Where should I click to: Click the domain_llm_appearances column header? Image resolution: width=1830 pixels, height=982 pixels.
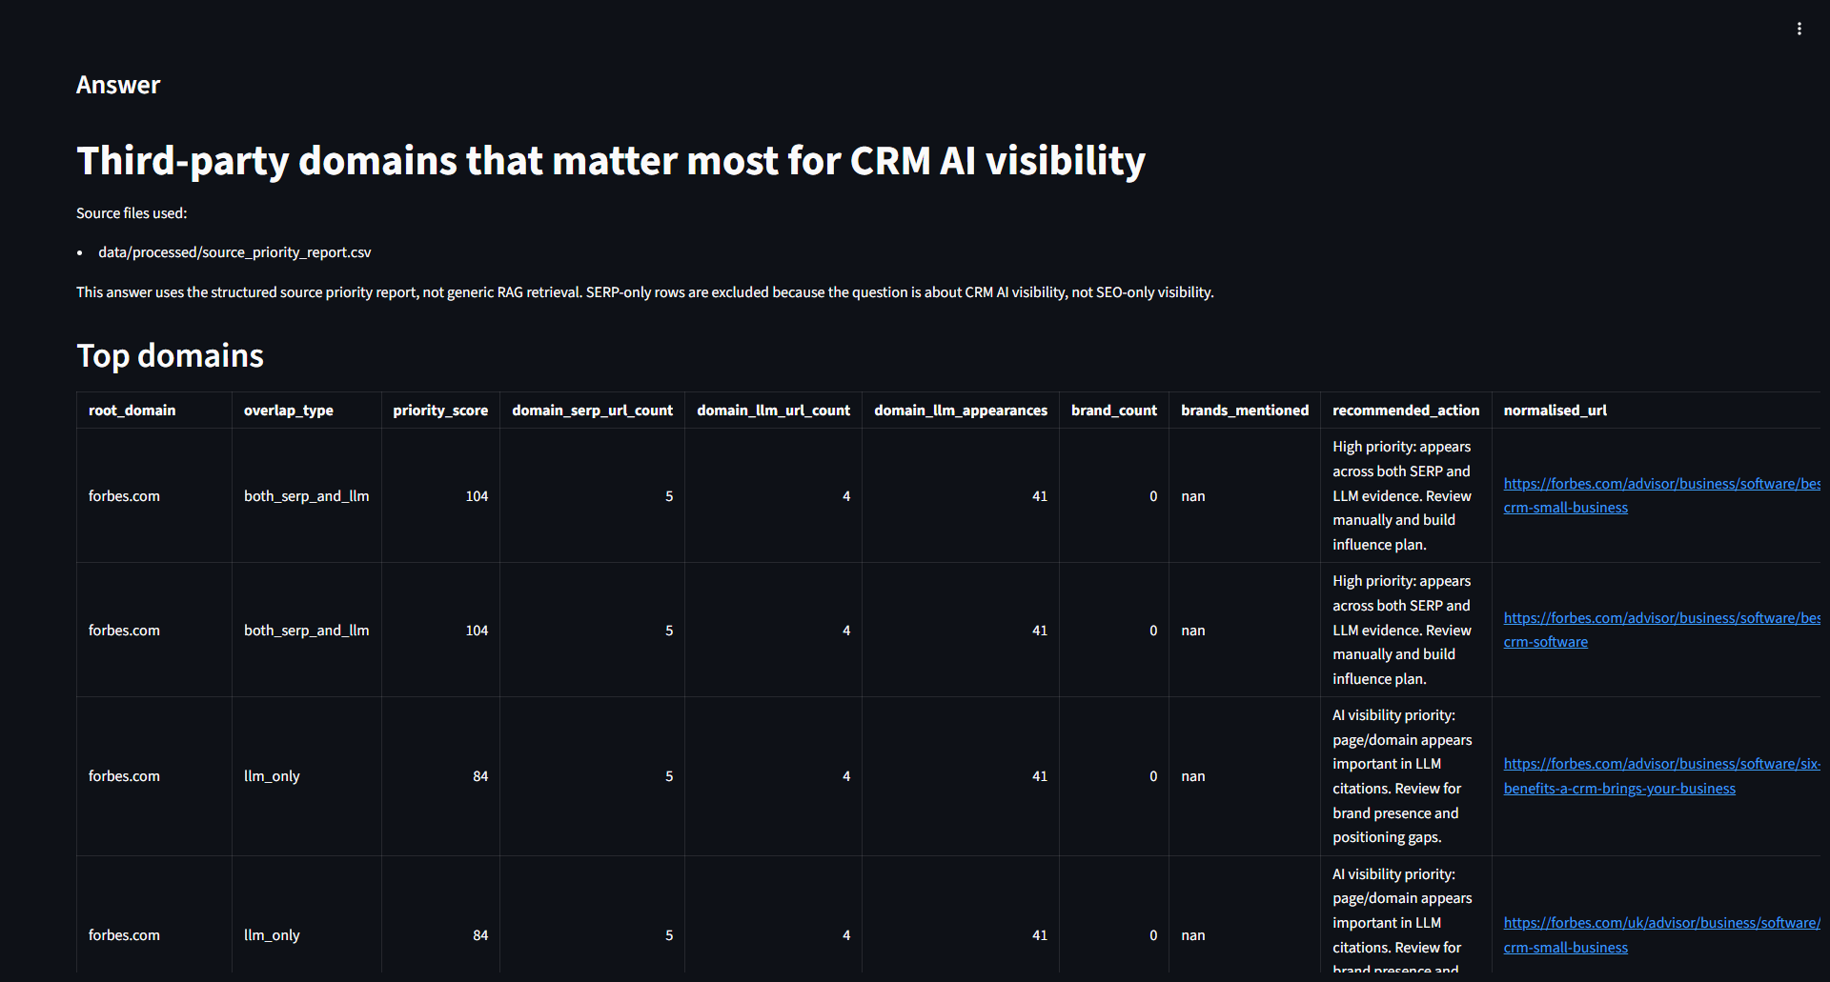click(x=961, y=411)
